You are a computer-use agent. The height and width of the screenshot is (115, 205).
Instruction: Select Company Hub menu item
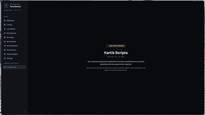coord(14,67)
